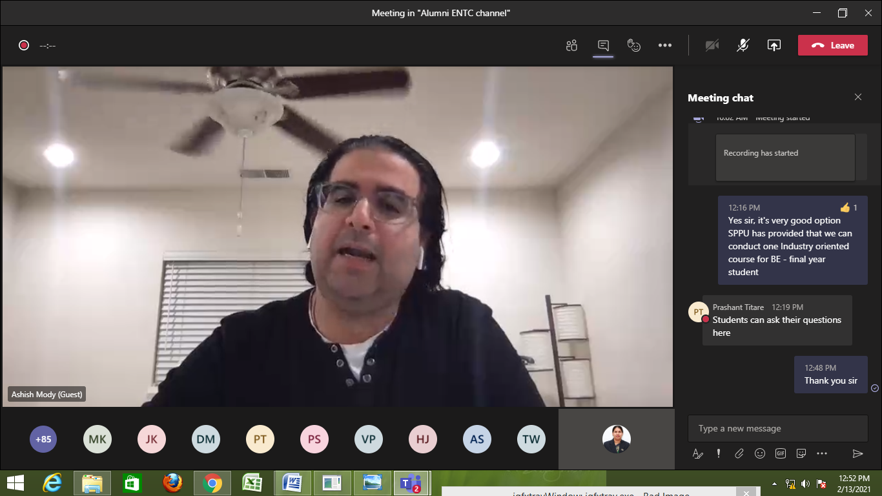
Task: Click the Recording has started notice
Action: click(785, 157)
